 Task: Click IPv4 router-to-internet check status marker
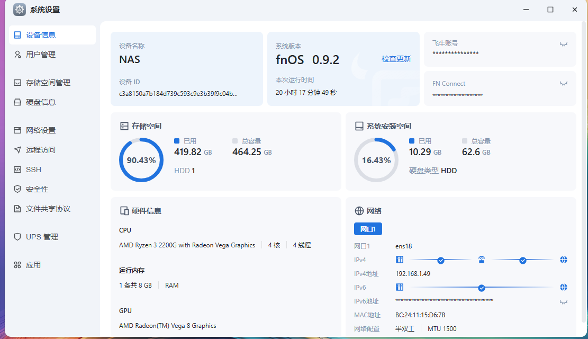523,261
